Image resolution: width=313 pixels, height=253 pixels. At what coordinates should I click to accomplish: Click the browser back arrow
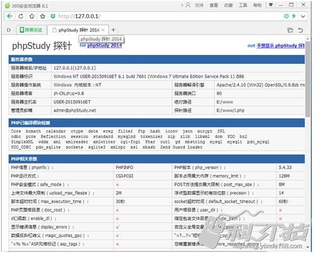click(x=10, y=16)
